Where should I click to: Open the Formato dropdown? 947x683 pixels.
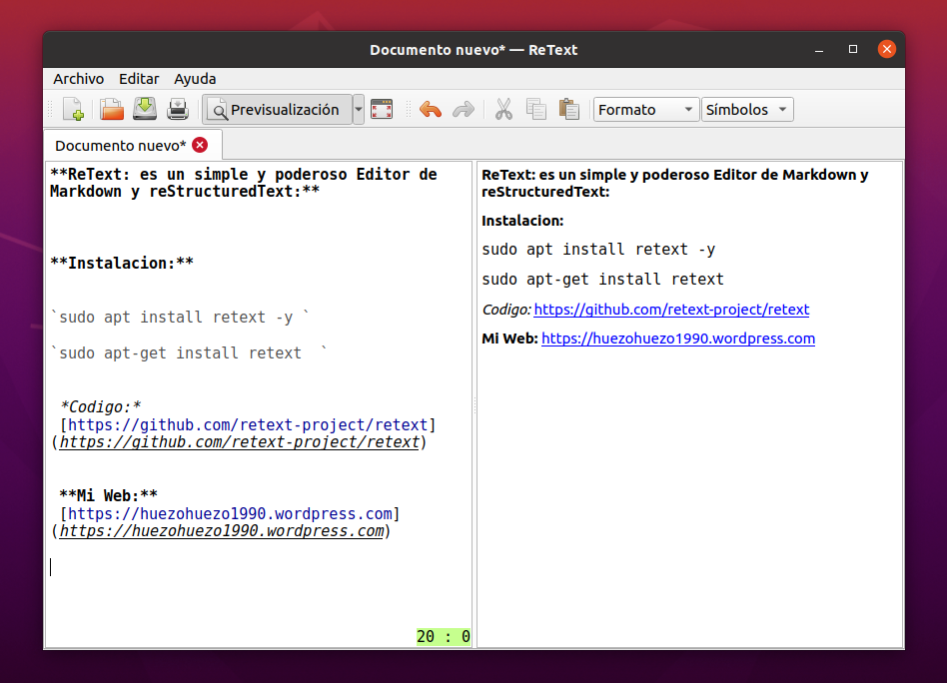[645, 110]
